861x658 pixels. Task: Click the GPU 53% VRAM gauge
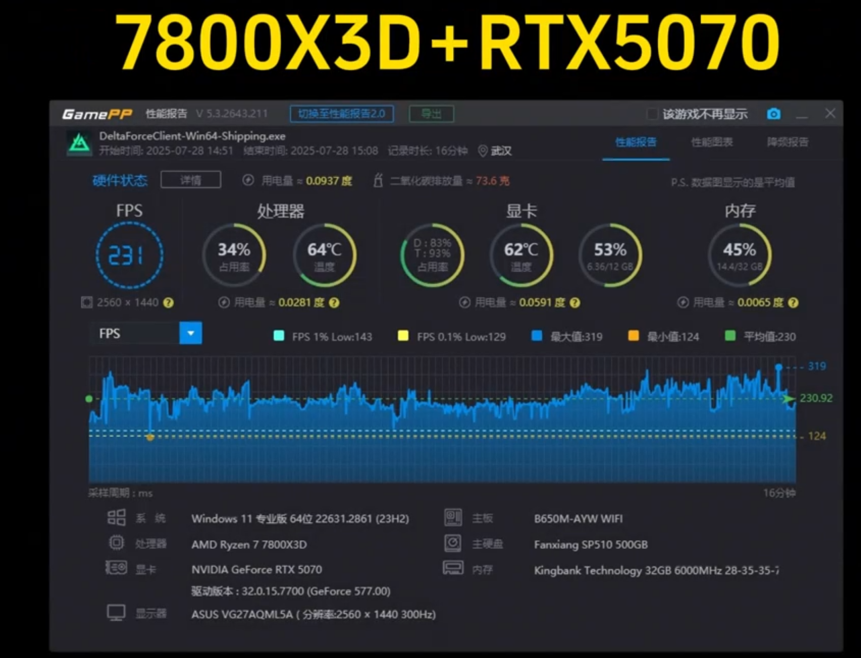click(x=610, y=256)
